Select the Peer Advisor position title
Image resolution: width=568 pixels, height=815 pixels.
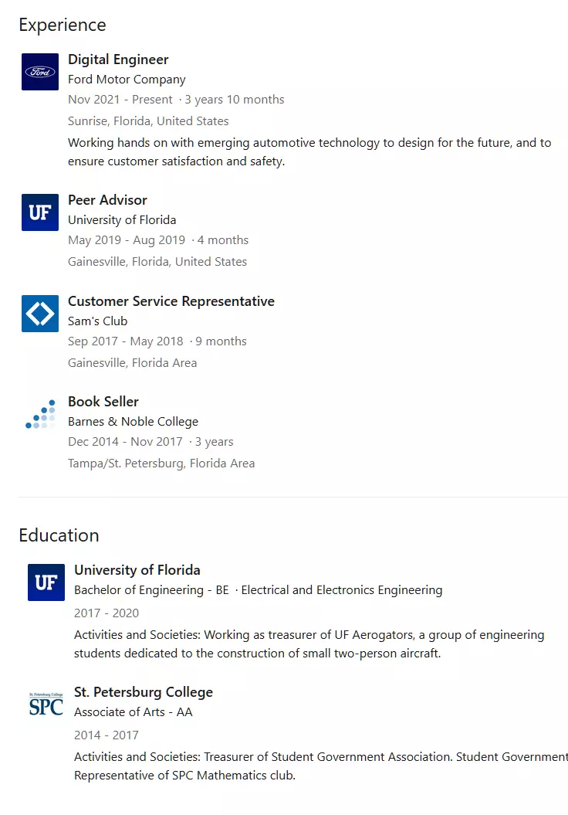[x=107, y=200]
